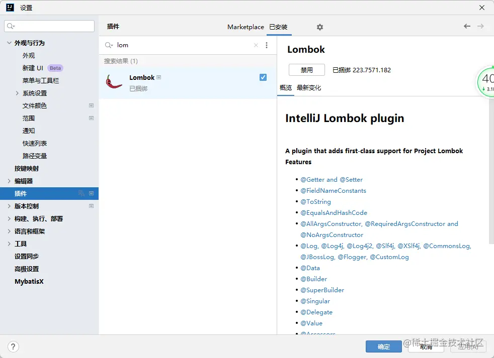
Task: Select 通知 settings item
Action: 29,131
